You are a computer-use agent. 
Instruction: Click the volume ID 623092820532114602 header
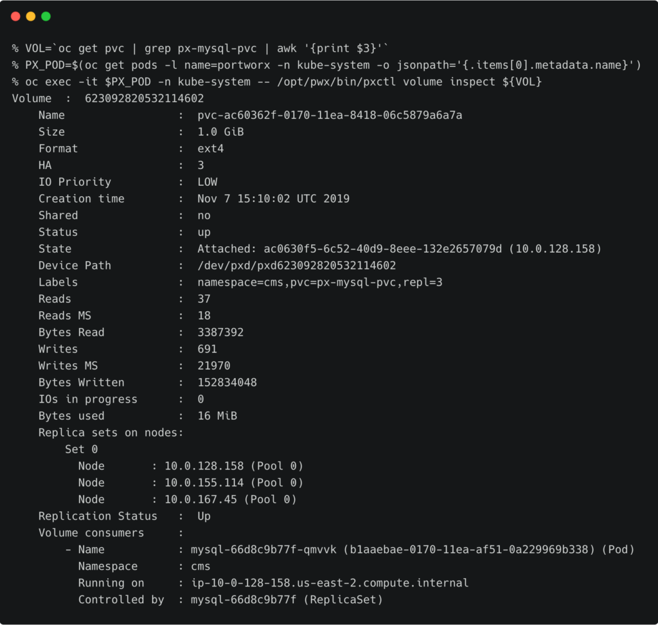[x=144, y=98]
